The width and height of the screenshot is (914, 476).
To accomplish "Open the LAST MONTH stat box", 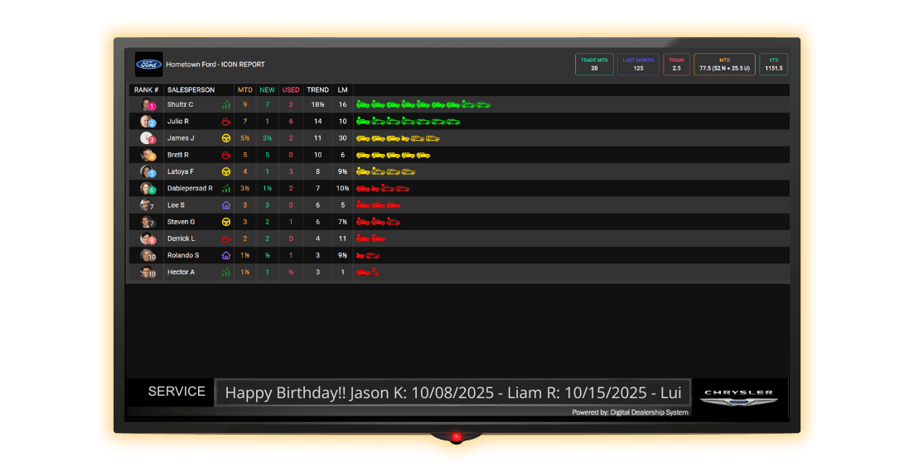I will pyautogui.click(x=638, y=65).
